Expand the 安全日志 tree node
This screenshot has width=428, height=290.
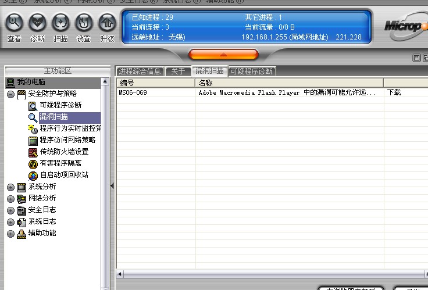(x=11, y=210)
